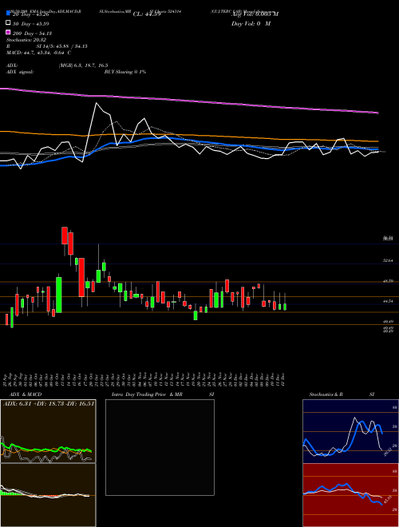Click the 'BUY Slowing @ 1%' ADX signal
The width and height of the screenshot is (399, 527).
(125, 72)
